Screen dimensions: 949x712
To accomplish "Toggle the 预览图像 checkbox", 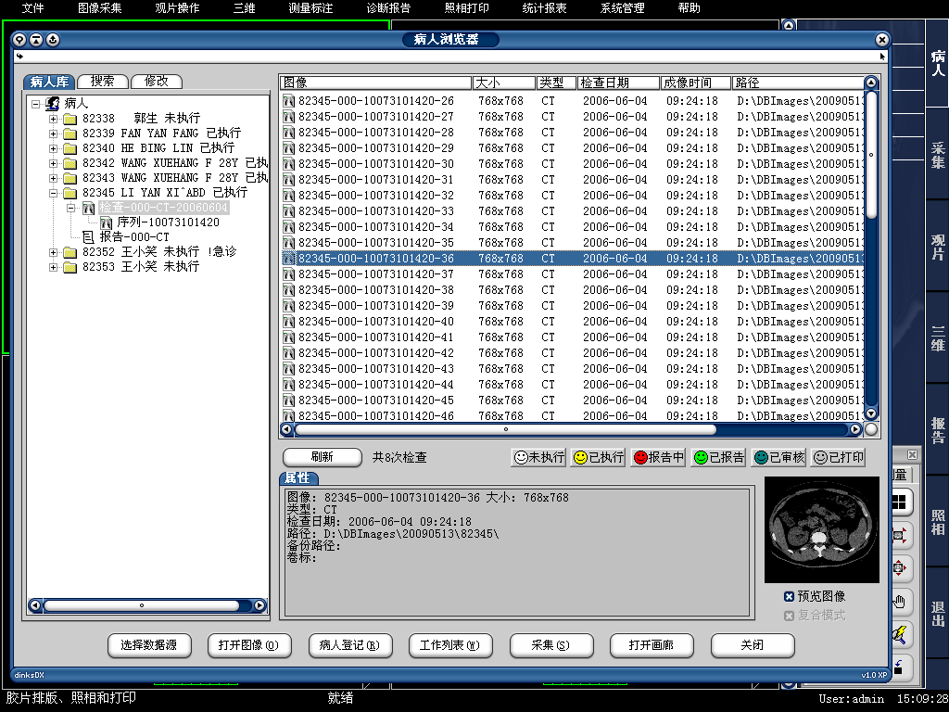I will [790, 596].
